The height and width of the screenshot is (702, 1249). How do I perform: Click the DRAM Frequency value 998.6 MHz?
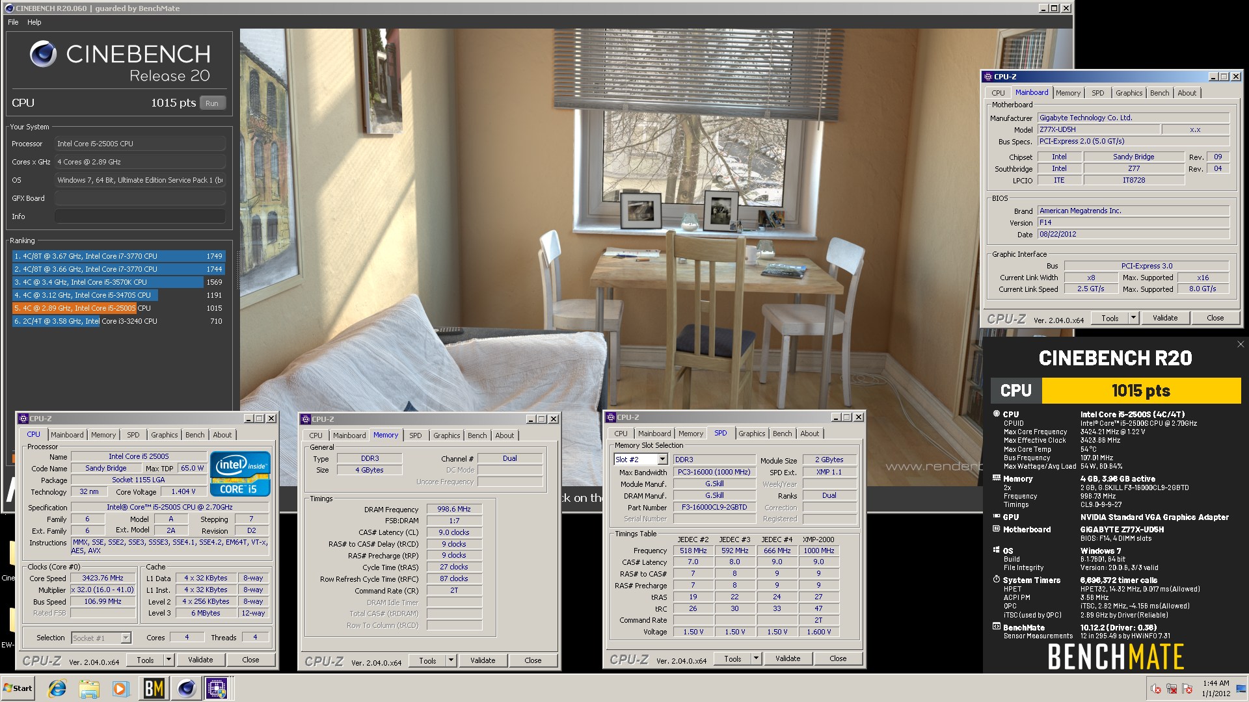coord(454,509)
